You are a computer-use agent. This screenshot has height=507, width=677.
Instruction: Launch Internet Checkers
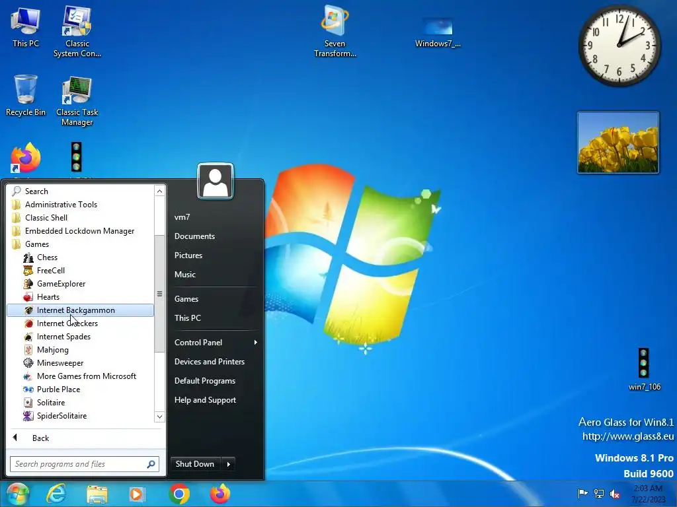(x=80, y=323)
